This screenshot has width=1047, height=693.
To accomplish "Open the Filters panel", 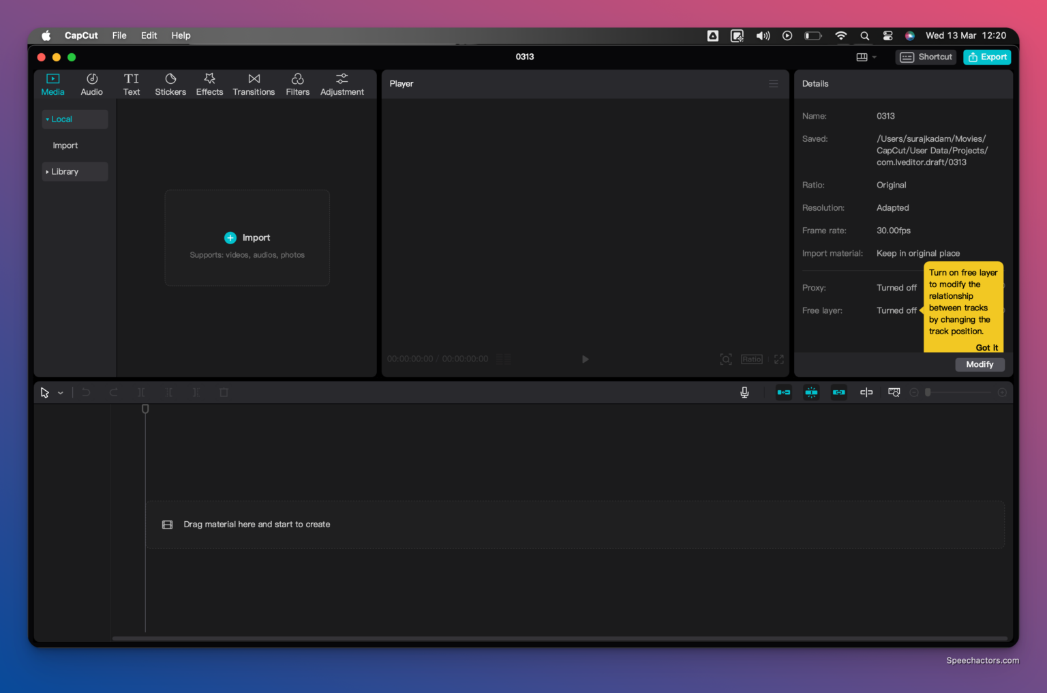I will click(x=297, y=83).
